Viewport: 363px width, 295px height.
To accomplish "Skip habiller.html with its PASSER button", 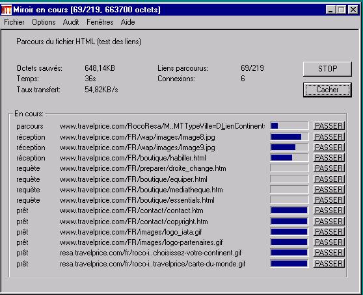I will (x=329, y=158).
